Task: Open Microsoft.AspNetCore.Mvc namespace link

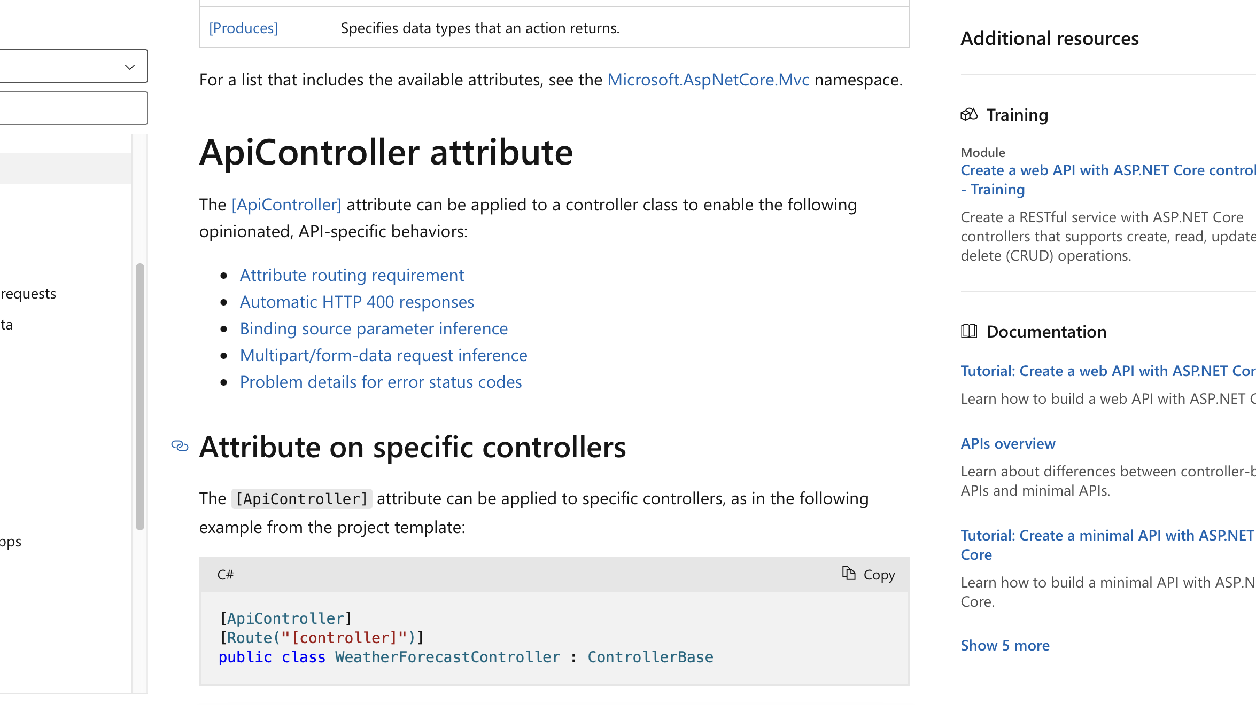Action: coord(708,80)
